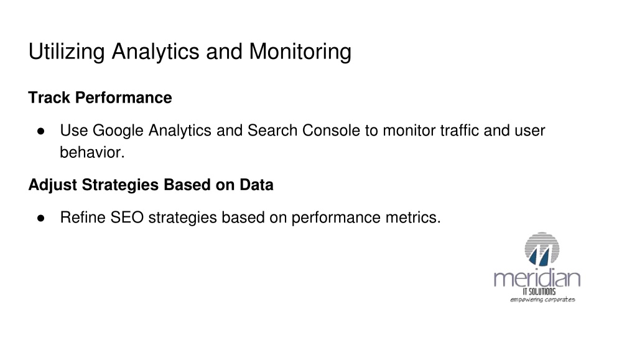The height and width of the screenshot is (358, 637).
Task: Select the Track Performance heading
Action: pos(100,98)
